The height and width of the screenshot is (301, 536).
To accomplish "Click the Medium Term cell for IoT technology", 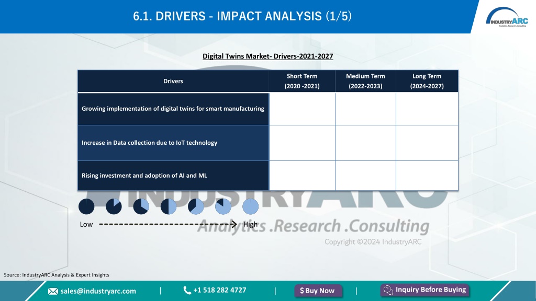I will 365,143.
